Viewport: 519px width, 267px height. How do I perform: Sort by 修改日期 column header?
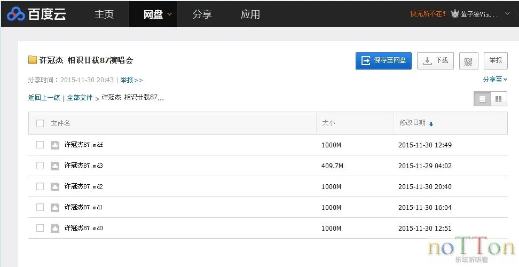tap(412, 123)
